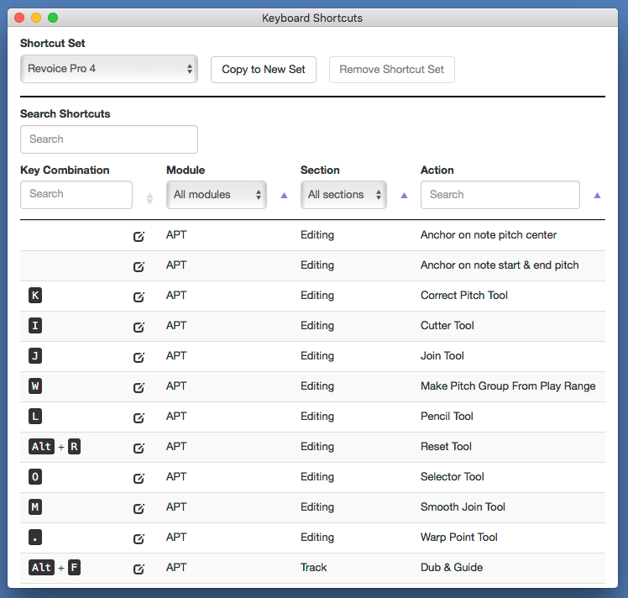The image size is (628, 598).
Task: Sort by Module column arrow
Action: 284,195
